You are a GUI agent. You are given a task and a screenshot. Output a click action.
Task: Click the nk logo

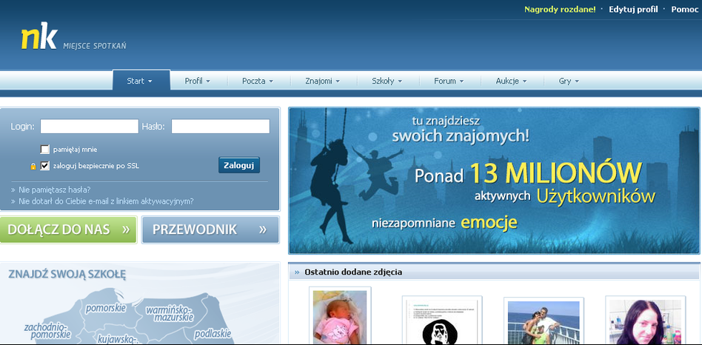click(39, 38)
